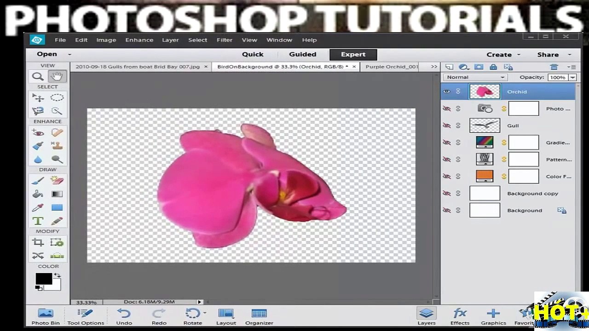Viewport: 589px width, 331px height.
Task: Select the Type tool
Action: tap(38, 221)
